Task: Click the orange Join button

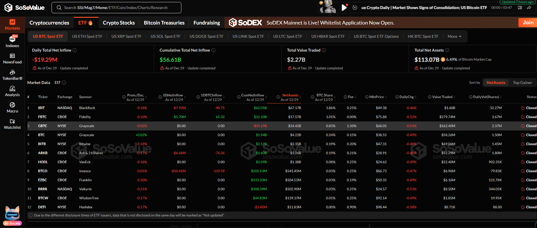Action: click(x=528, y=23)
